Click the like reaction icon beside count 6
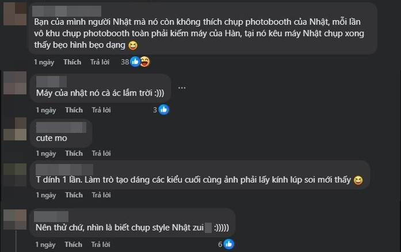Viewport: 401px width, 252px height. [x=228, y=244]
